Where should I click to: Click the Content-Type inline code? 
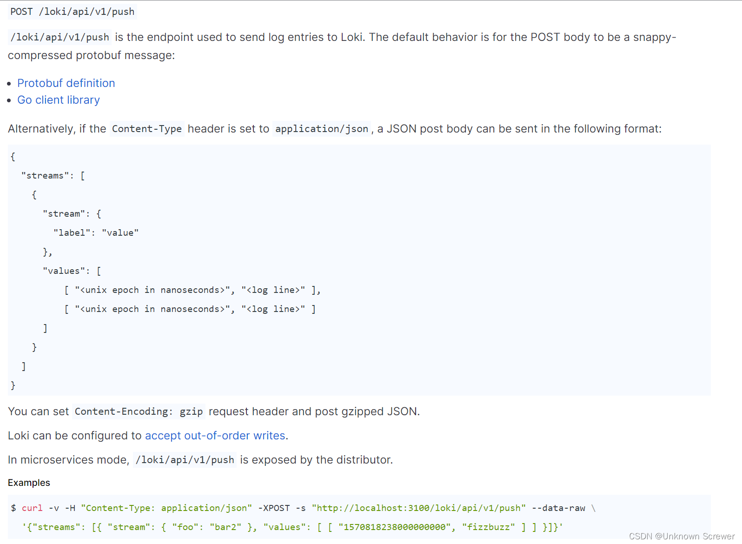(147, 129)
